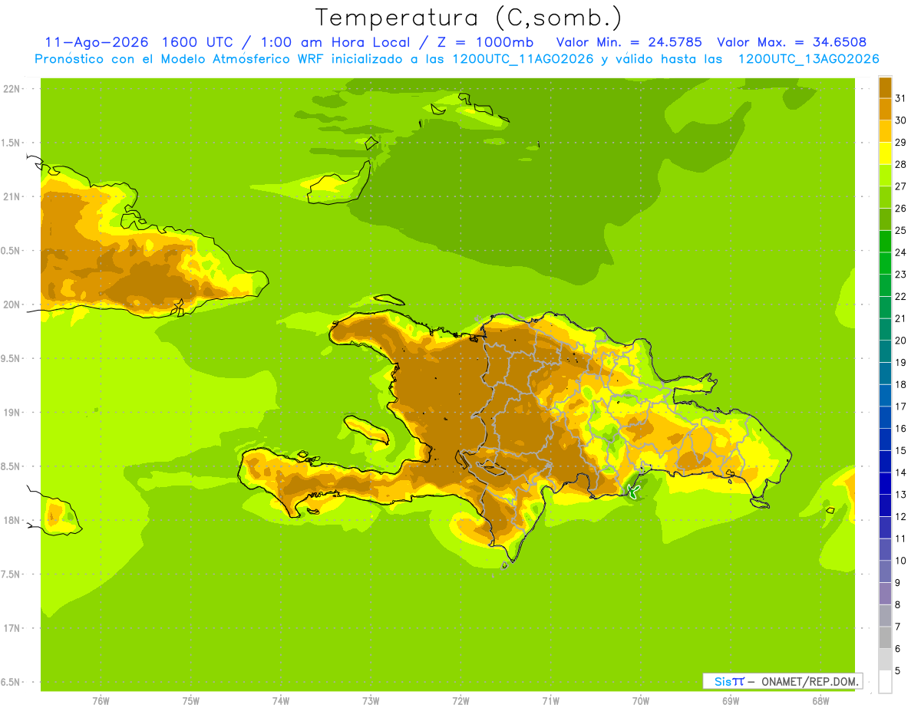
Task: Click legend value "31"
Action: click(x=901, y=98)
